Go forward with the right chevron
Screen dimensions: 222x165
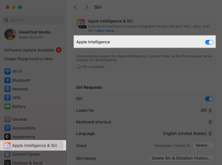[x=86, y=7]
